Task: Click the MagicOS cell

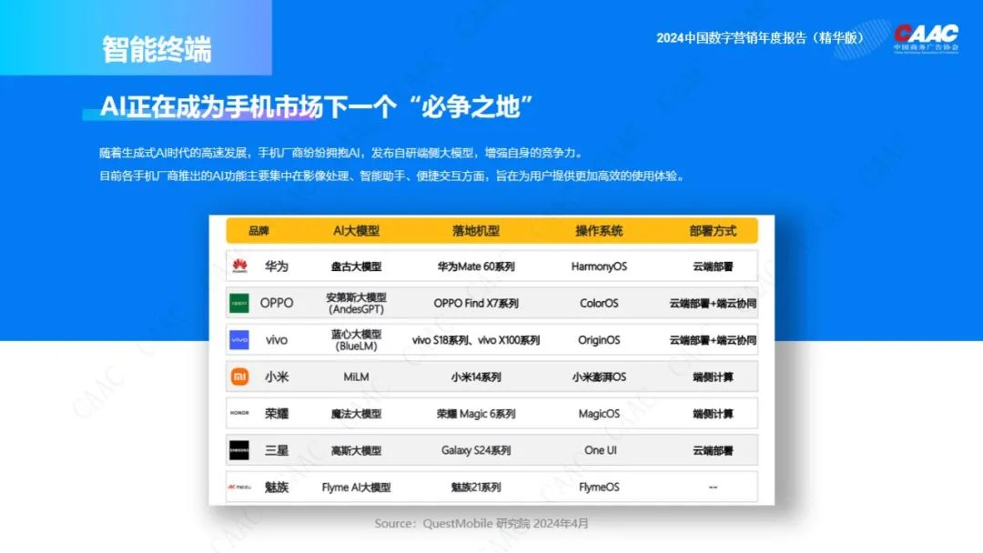Action: pyautogui.click(x=599, y=413)
